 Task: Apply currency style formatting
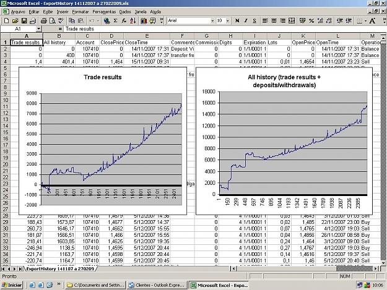(302, 20)
